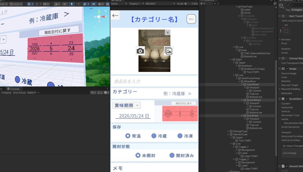This screenshot has height=172, width=303.
Task: Select DayWheel in Hierarchy
Action: pos(252,116)
